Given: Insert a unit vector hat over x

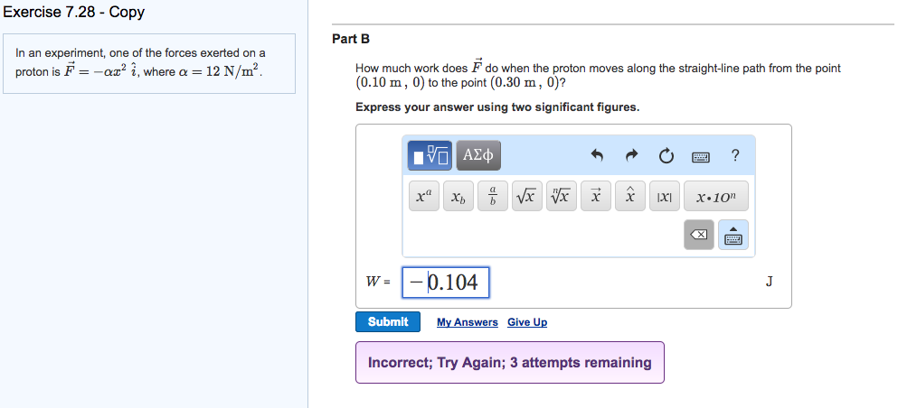Looking at the screenshot, I should [630, 197].
